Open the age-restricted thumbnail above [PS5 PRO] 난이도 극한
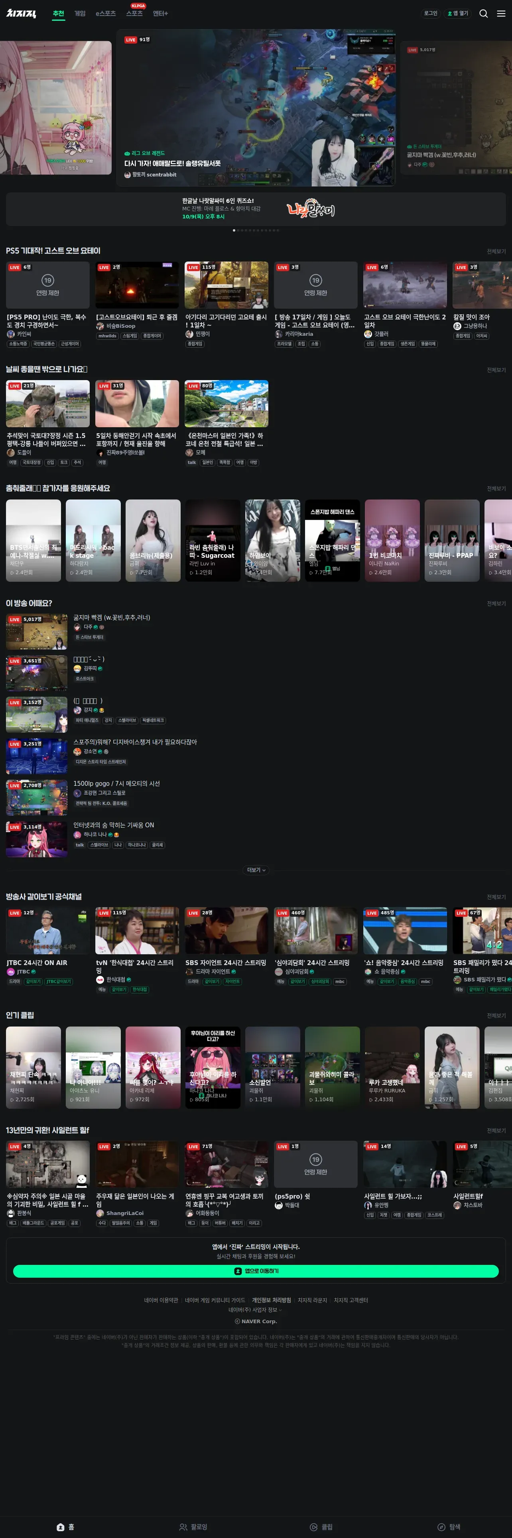The width and height of the screenshot is (512, 1538). point(48,285)
